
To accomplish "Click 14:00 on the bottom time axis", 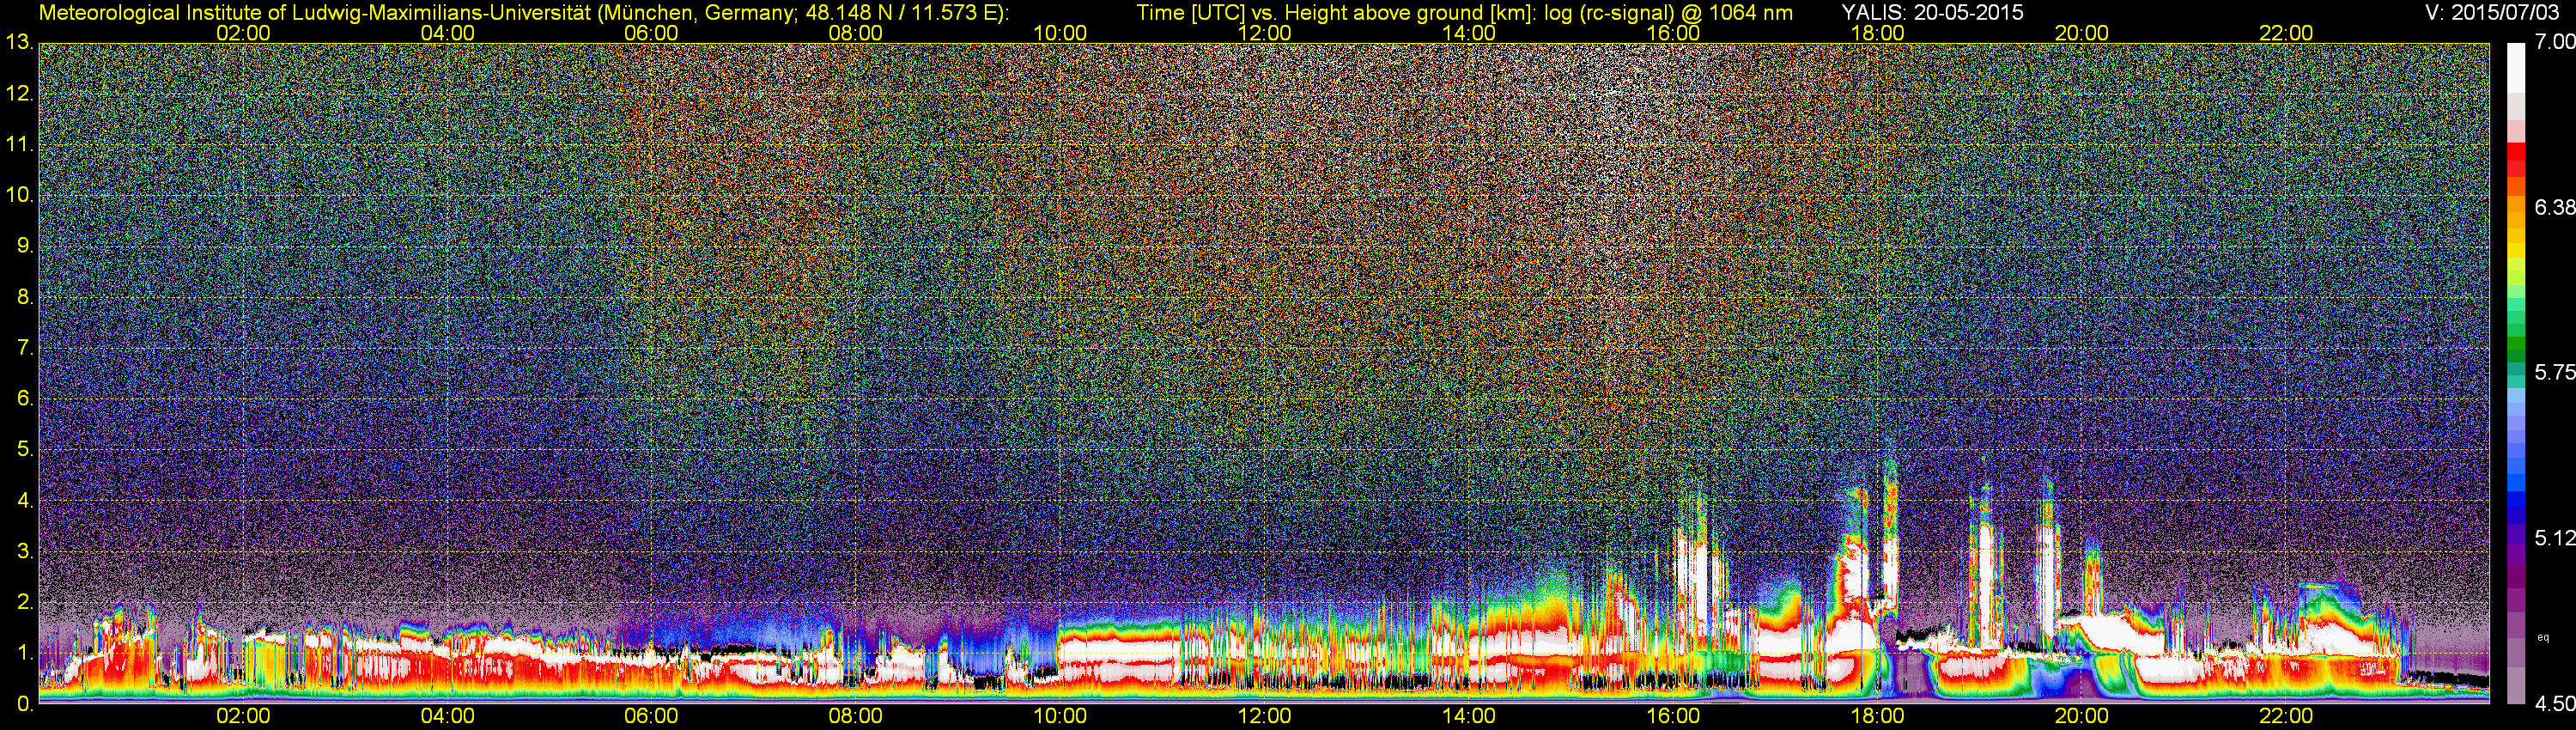I will pos(1469,716).
